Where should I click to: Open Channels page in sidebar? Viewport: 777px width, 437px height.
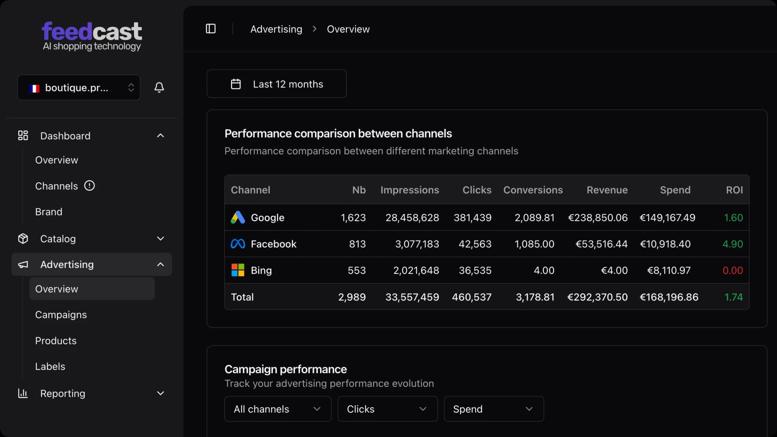point(57,186)
